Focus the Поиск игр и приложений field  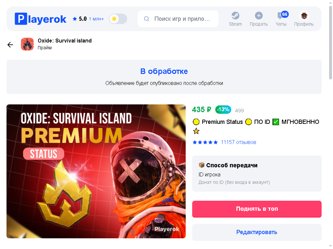tap(178, 19)
